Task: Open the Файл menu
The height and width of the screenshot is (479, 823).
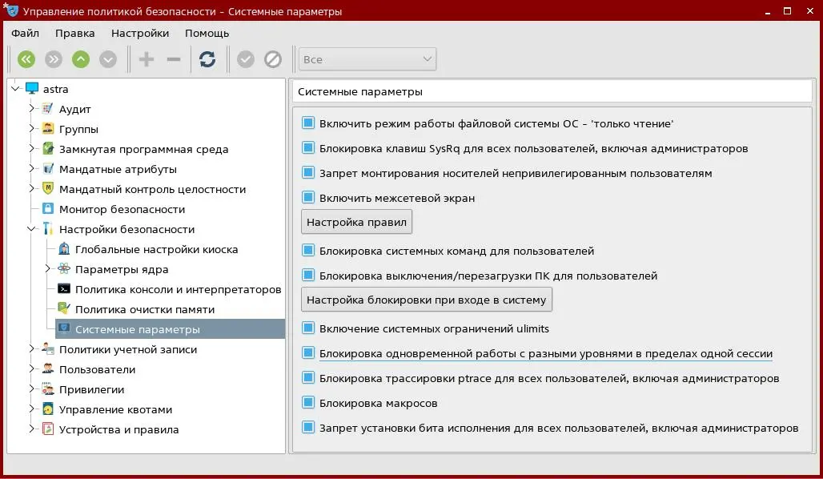Action: tap(25, 33)
